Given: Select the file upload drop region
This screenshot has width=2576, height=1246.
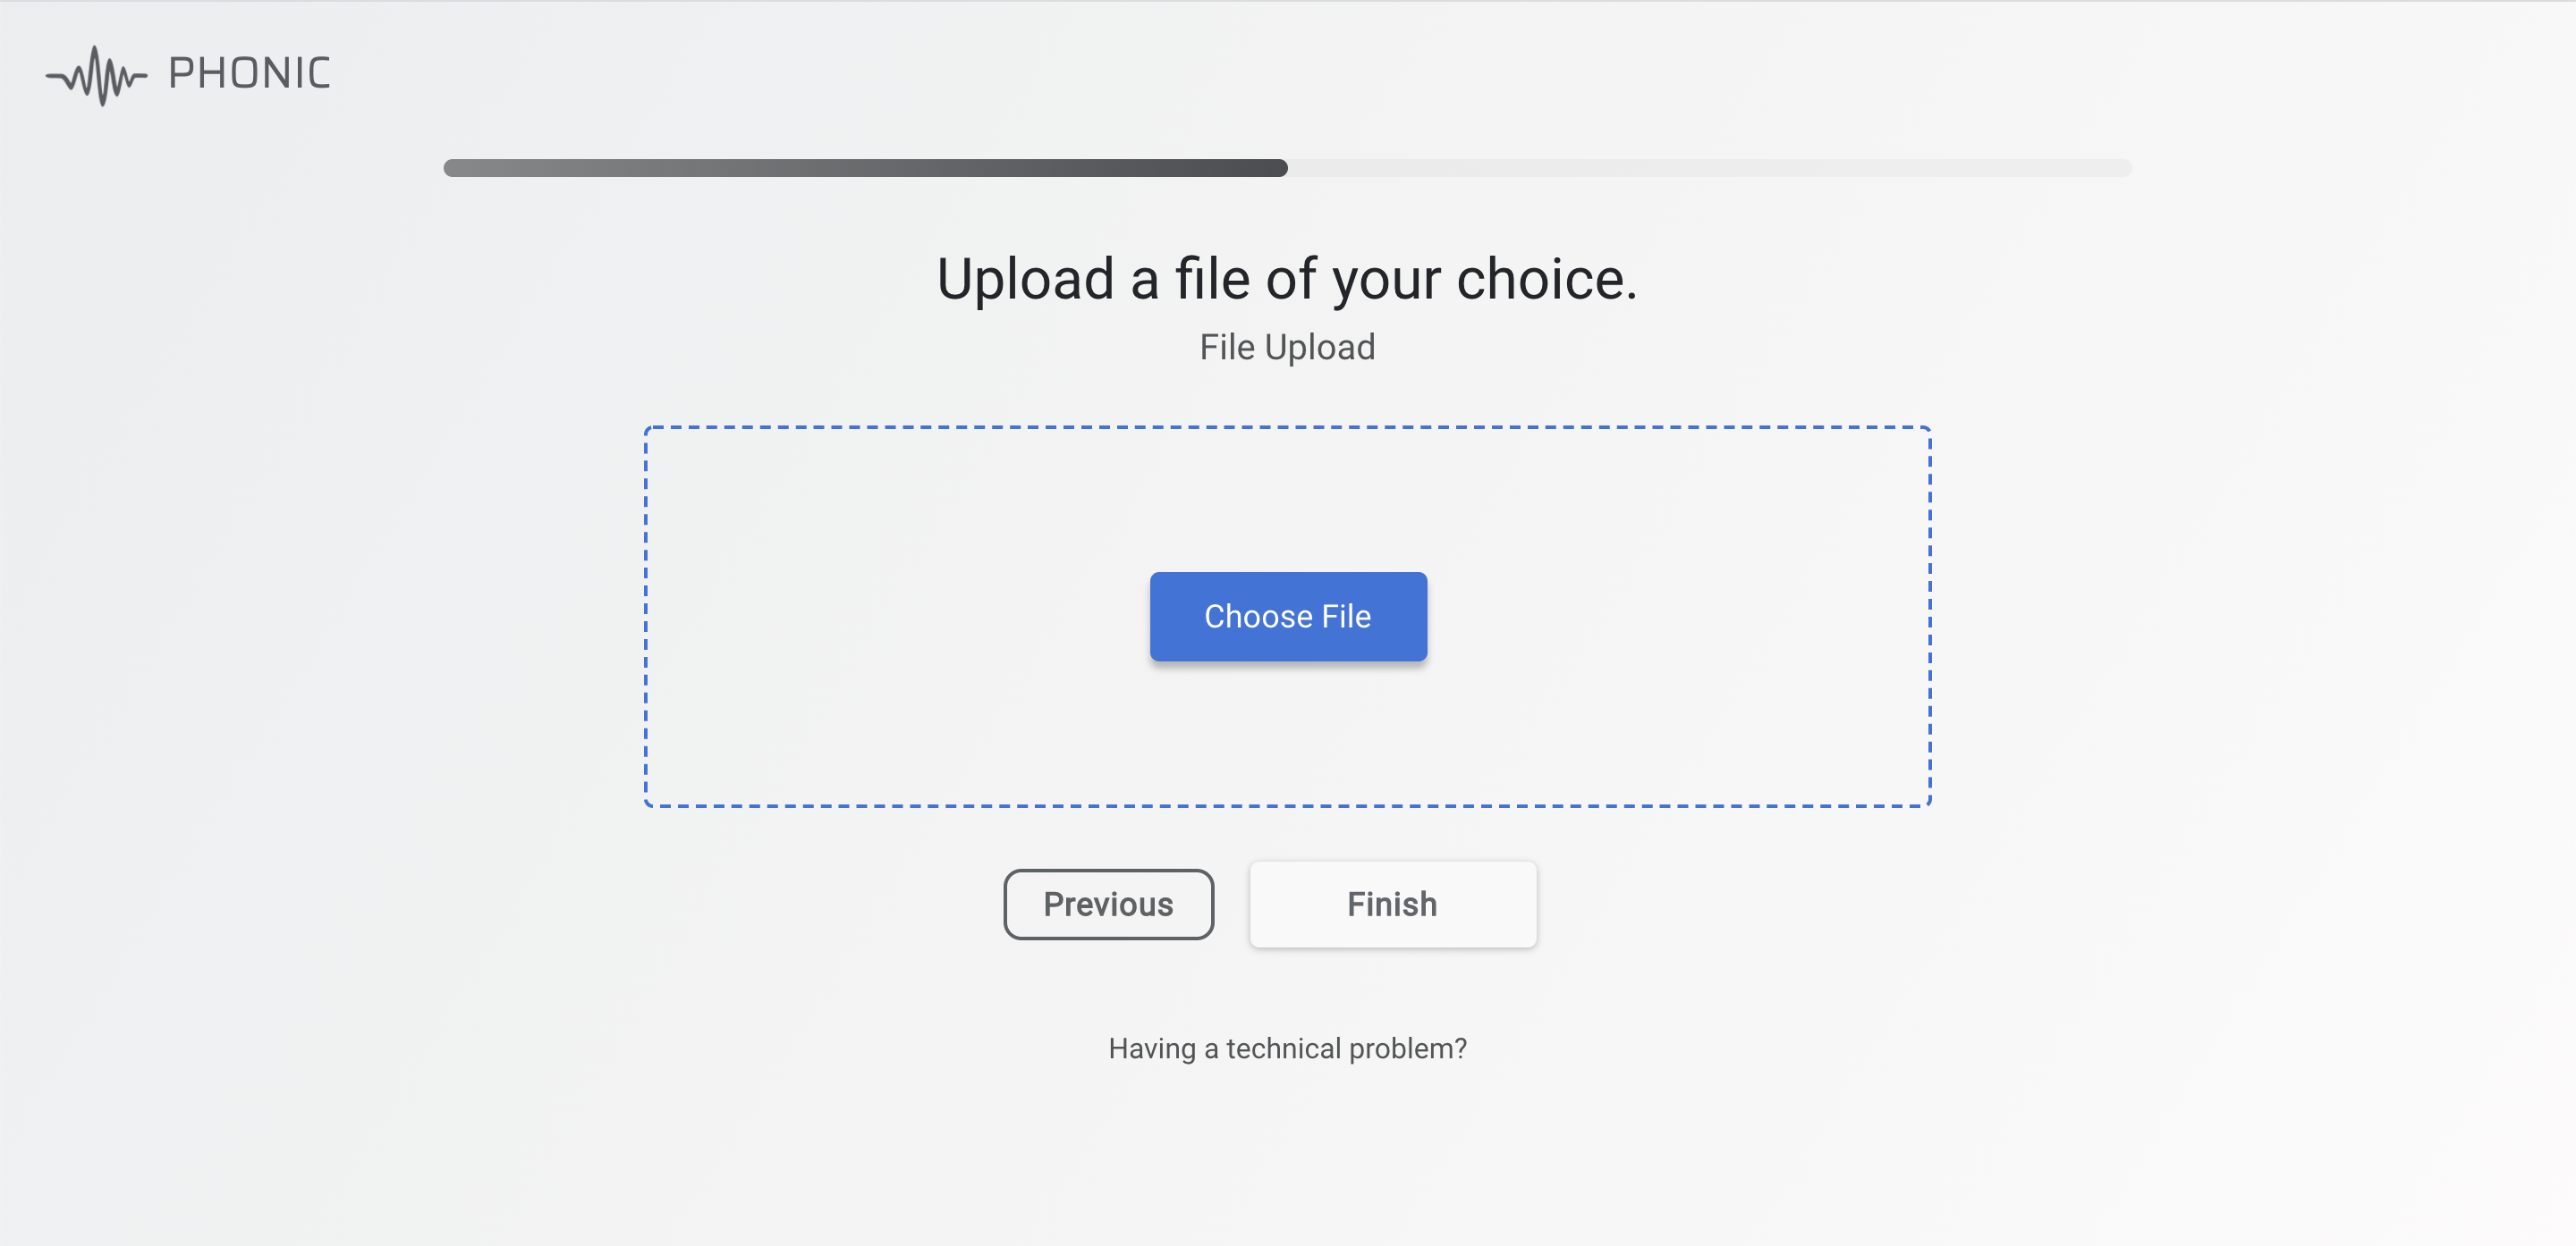Looking at the screenshot, I should [x=1288, y=749].
